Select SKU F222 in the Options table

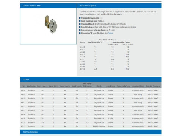click(x=23, y=127)
